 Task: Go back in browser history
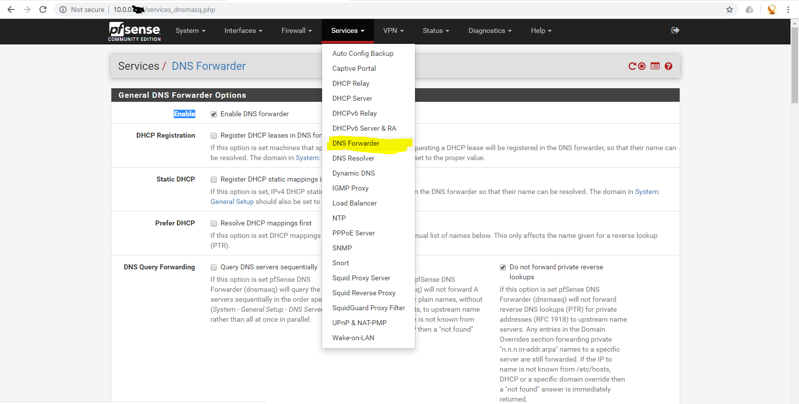pos(11,9)
